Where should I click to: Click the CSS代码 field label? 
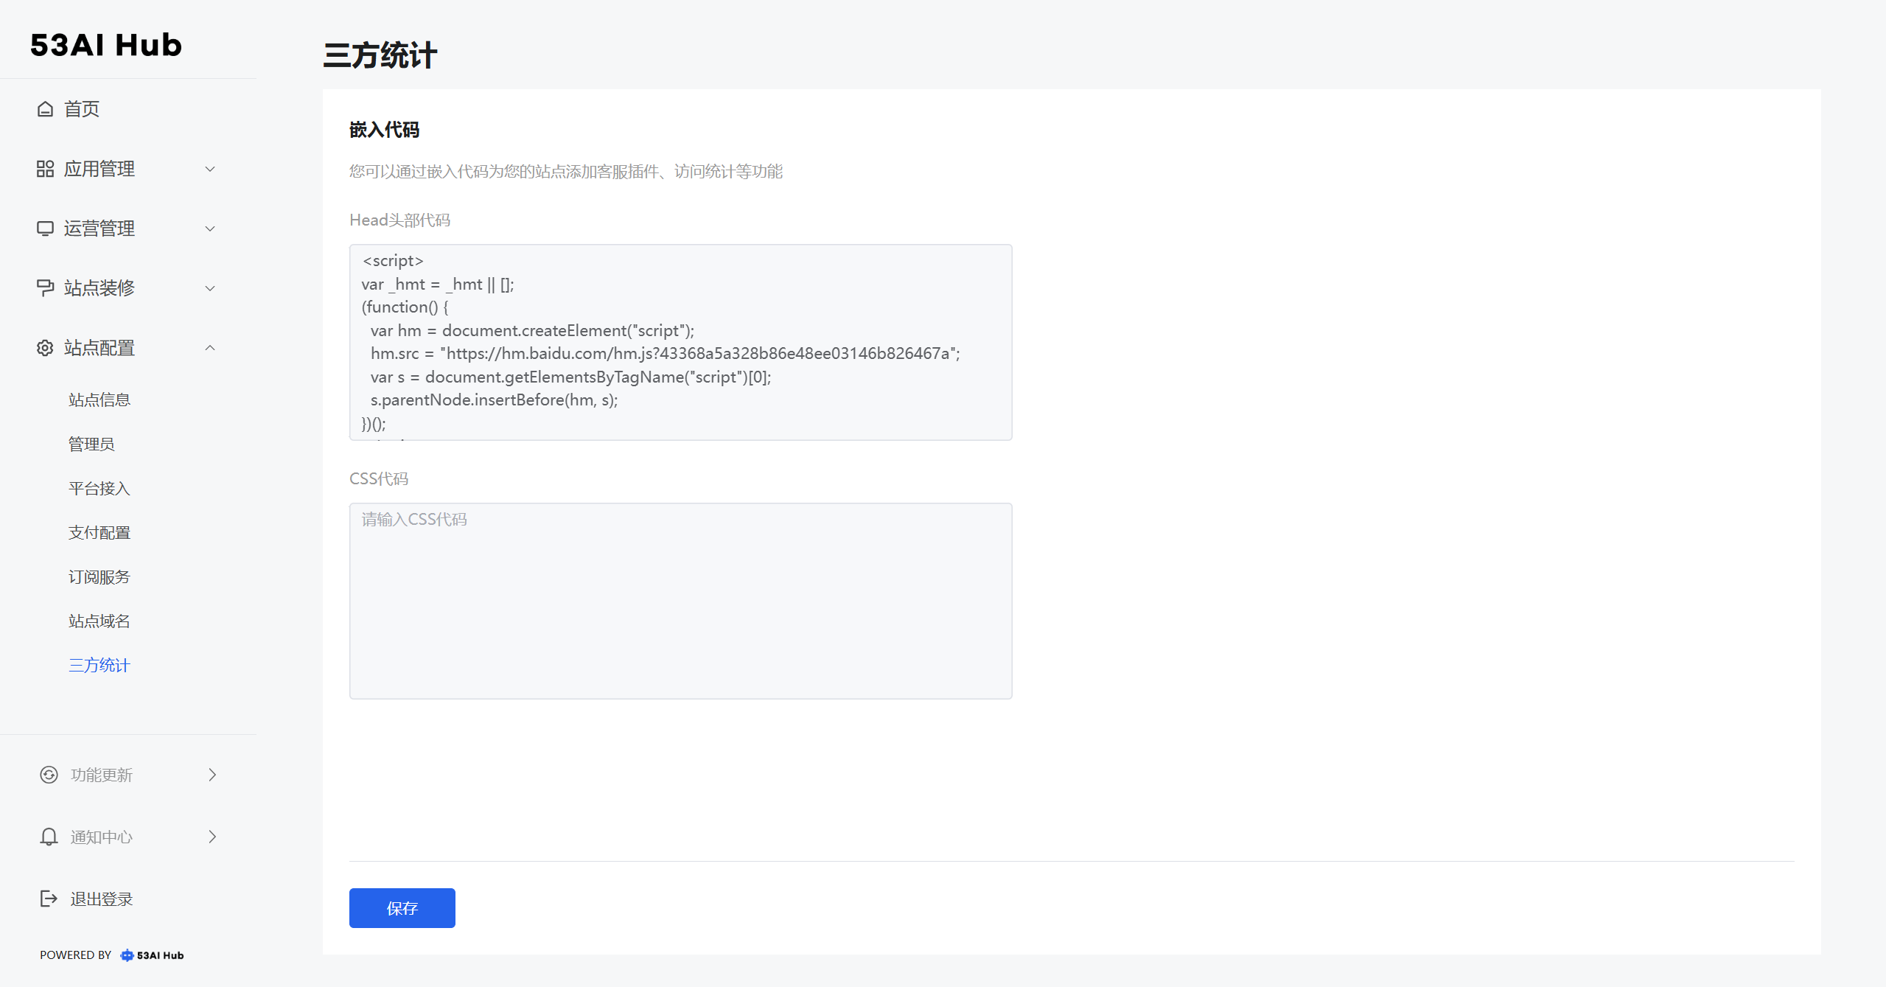point(379,479)
